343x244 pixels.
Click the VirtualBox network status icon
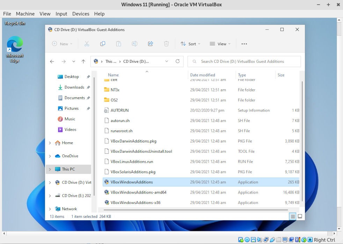coord(266,240)
